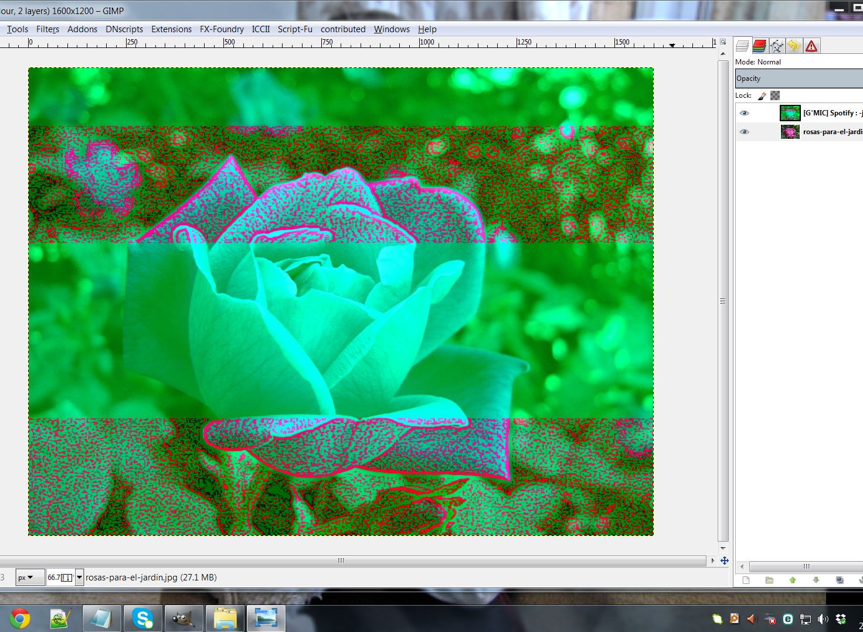The width and height of the screenshot is (863, 632).
Task: Toggle lock alpha channel checkerboard icon
Action: [775, 95]
